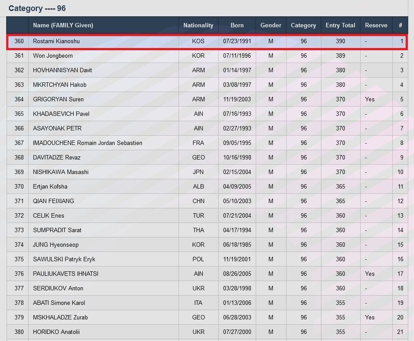Screen dimensions: 414x341
Task: Click PAULIUKAVETS IHNATSI's Reserve value Yes
Action: coord(369,274)
